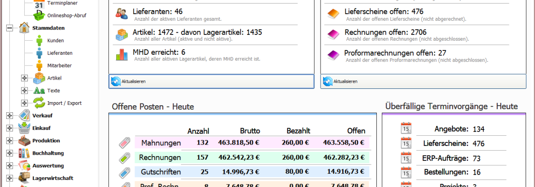Click the Rechnungen row label in Offene Posten
The width and height of the screenshot is (535, 187).
pyautogui.click(x=160, y=157)
